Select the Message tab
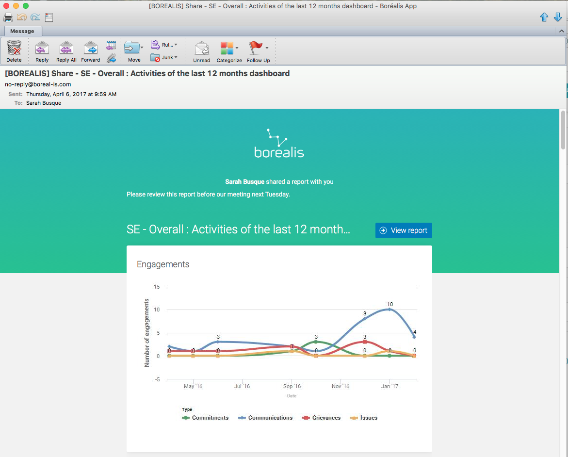 22,31
